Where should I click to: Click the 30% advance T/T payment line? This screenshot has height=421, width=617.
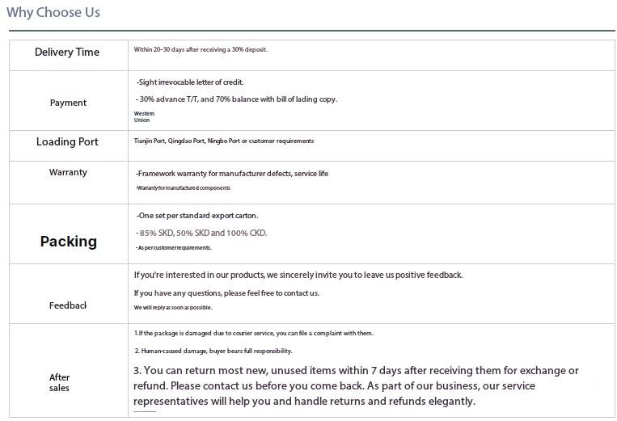pos(237,99)
